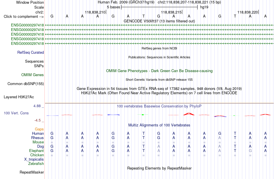Select the Dog species label
This screenshot has height=179, width=274.
[x=41, y=147]
